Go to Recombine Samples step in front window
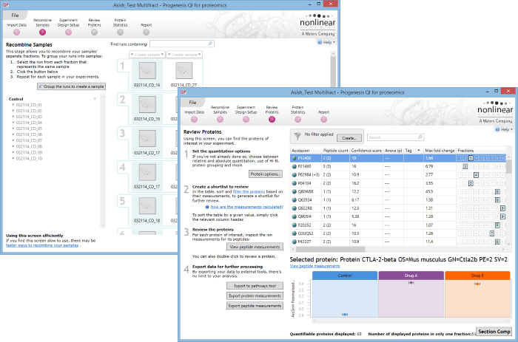 (220, 120)
